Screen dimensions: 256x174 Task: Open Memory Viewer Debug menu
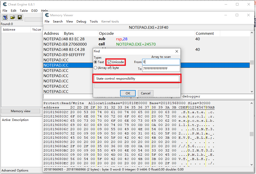coord(81,22)
